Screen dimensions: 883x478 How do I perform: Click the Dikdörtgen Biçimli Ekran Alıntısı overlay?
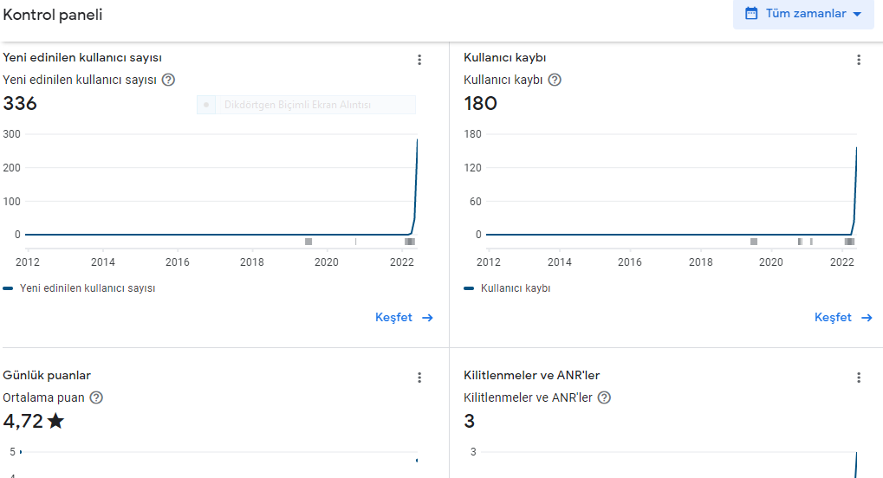(307, 105)
